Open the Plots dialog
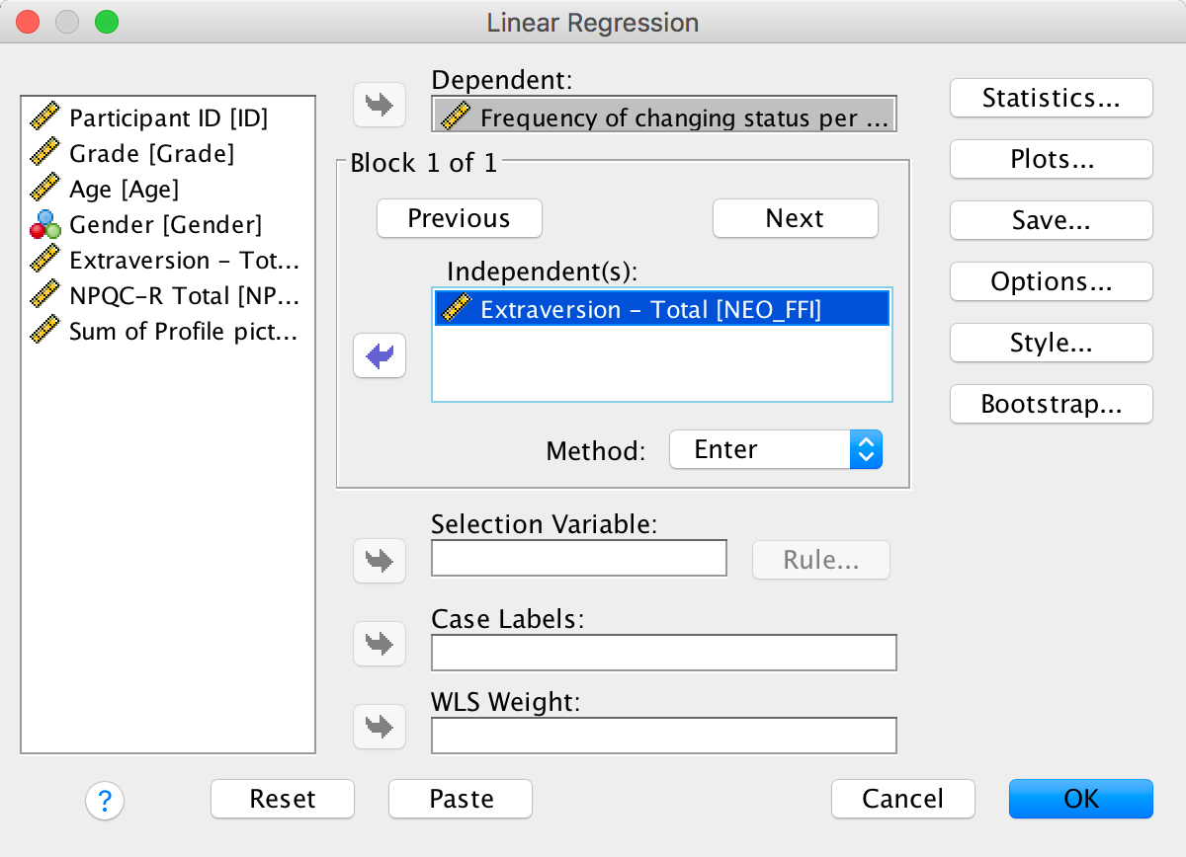 pos(1051,160)
